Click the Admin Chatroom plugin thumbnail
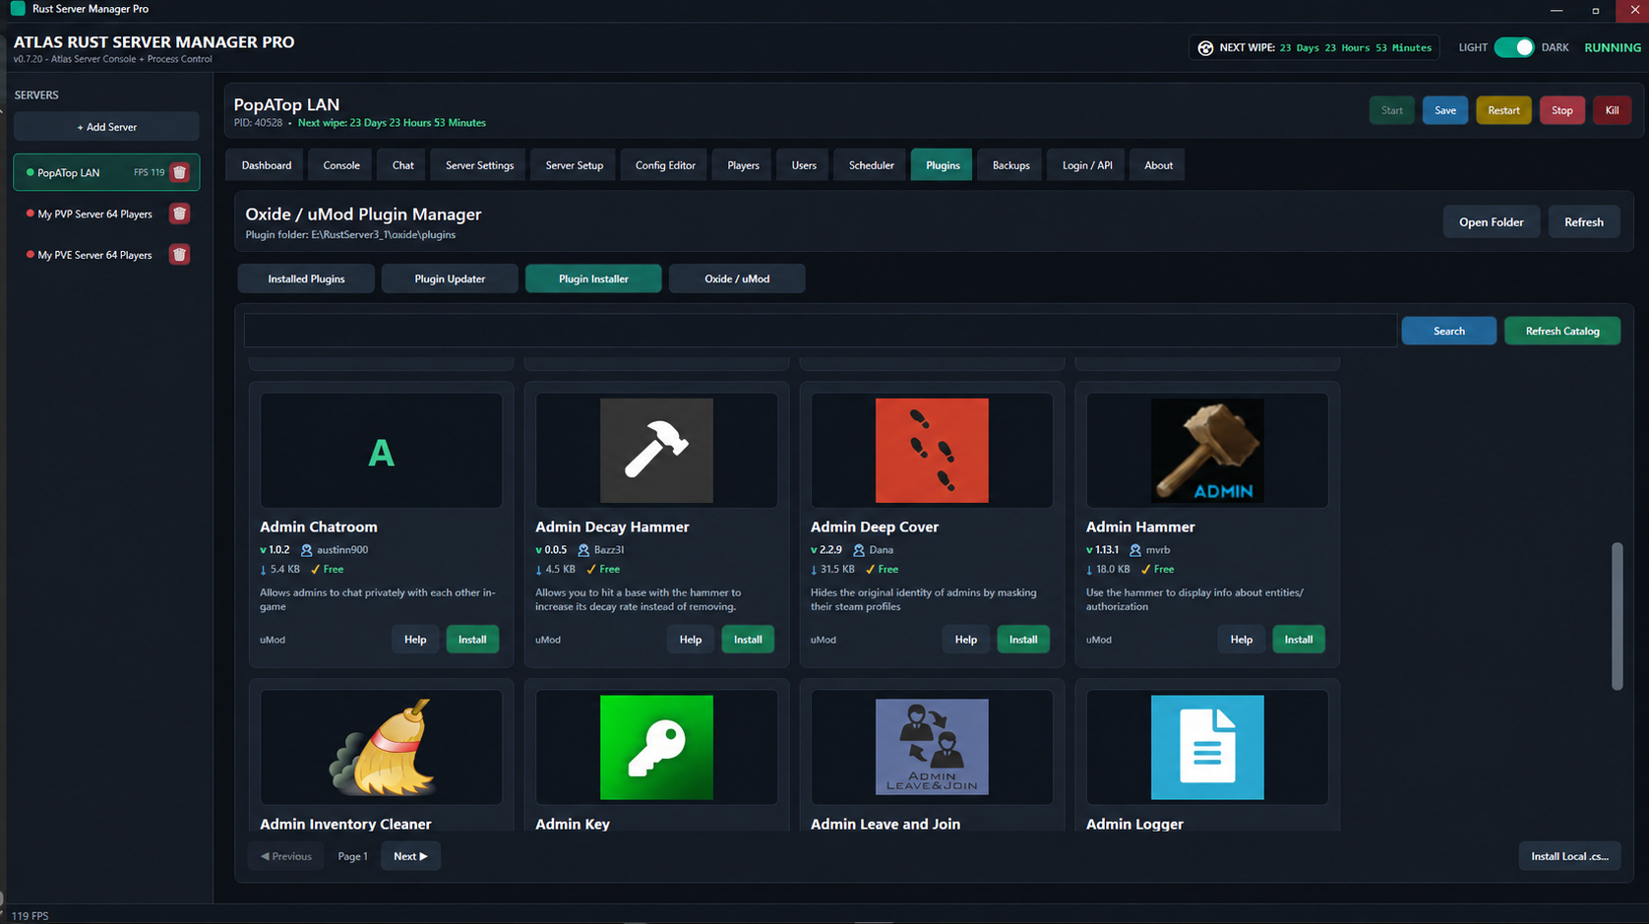This screenshot has height=924, width=1649. point(381,451)
